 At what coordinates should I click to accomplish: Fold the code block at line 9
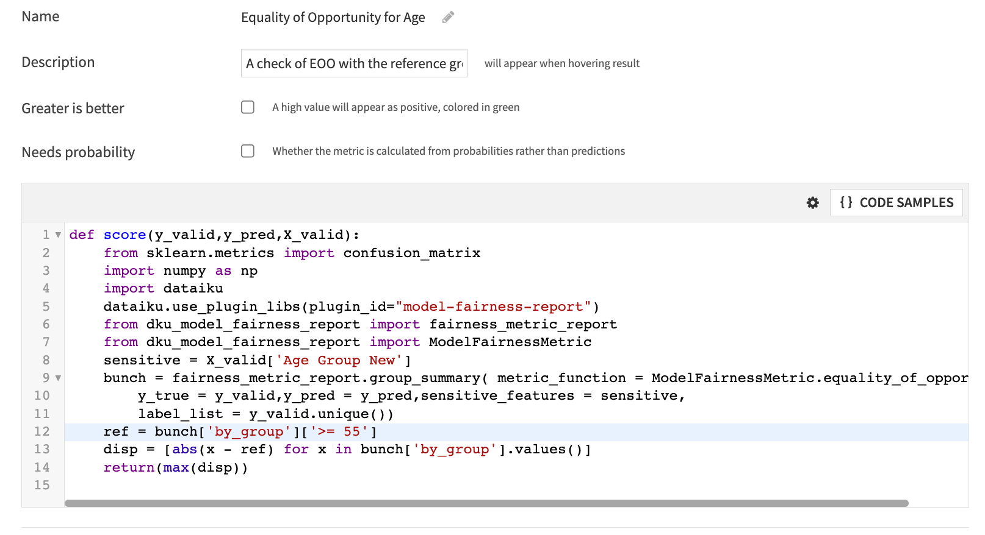point(58,378)
